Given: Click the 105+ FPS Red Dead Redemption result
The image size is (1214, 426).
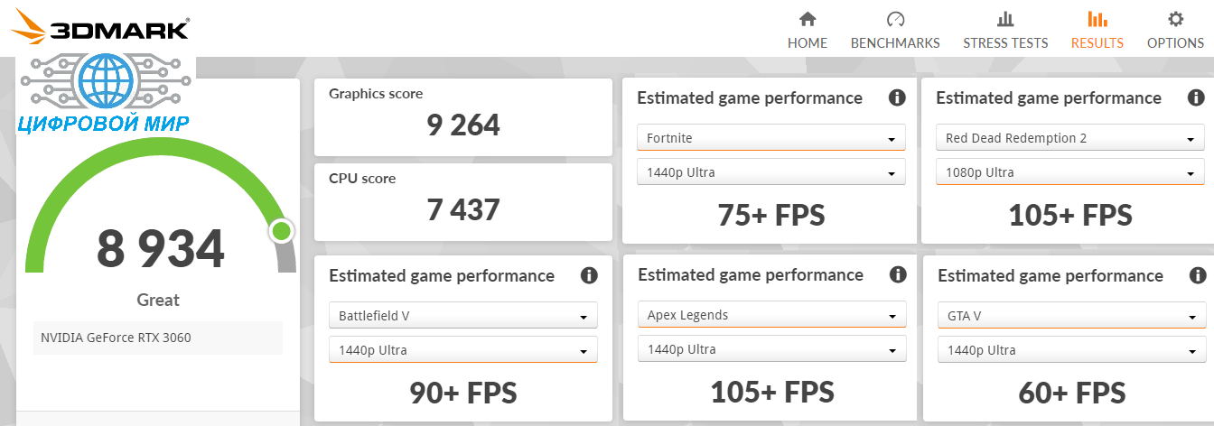Looking at the screenshot, I should click(x=1070, y=215).
